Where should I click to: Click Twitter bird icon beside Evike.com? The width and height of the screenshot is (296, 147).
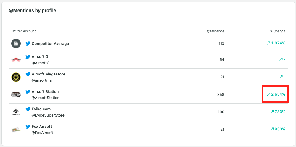28,109
